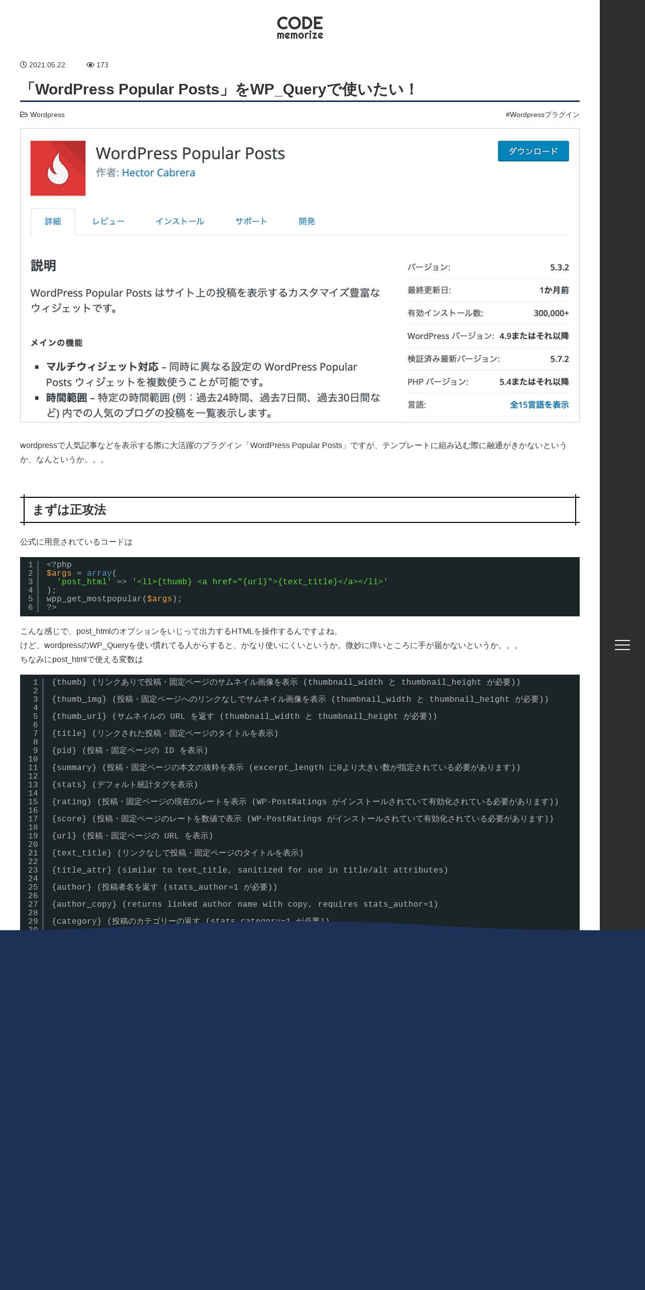Click the 全15言語を表示 link

pos(540,405)
